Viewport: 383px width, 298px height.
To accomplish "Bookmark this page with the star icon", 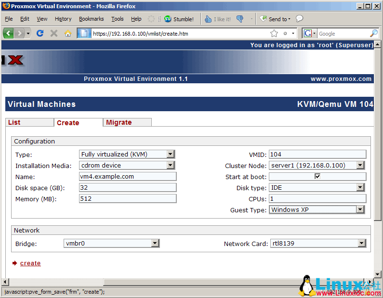I will (274, 33).
